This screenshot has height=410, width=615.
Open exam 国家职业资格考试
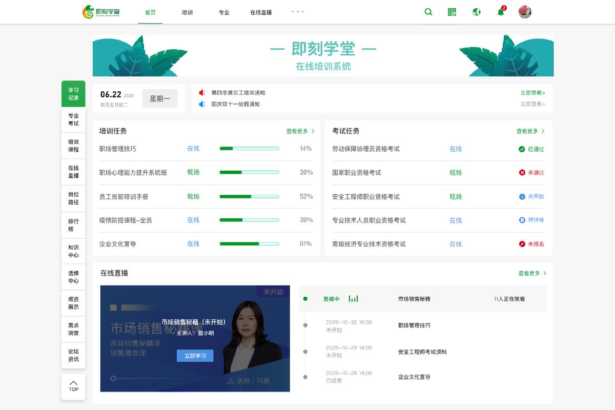(357, 173)
